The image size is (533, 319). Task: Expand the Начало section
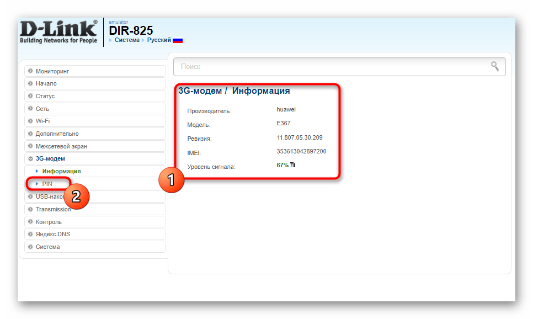tap(46, 83)
